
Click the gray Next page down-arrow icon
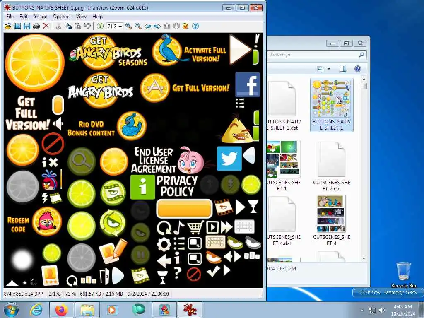coord(176,26)
